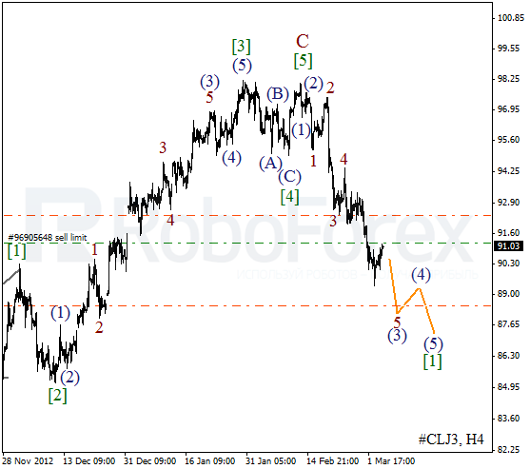Select the green [5] wave label

pyautogui.click(x=303, y=61)
